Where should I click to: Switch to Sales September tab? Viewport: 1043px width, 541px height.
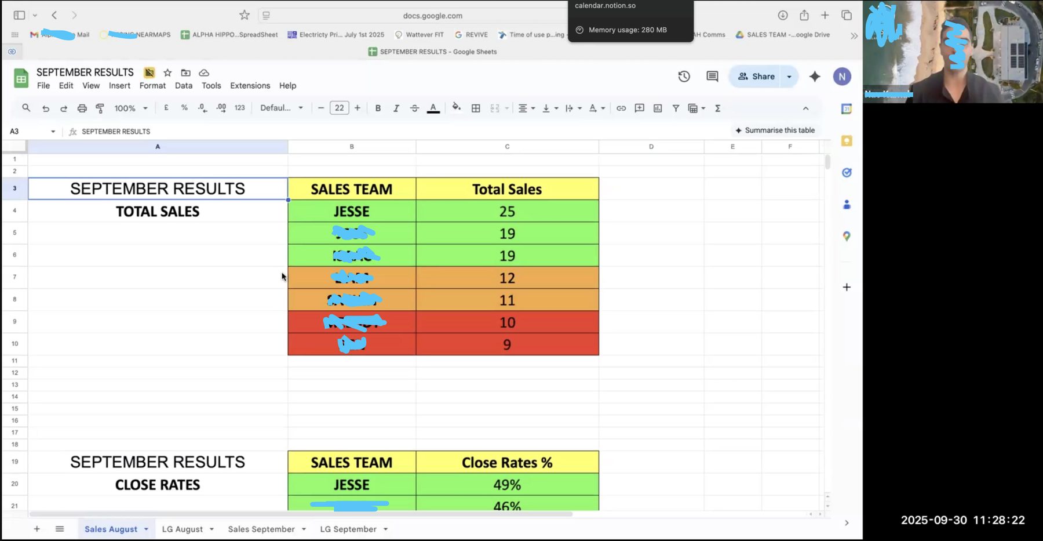point(261,529)
